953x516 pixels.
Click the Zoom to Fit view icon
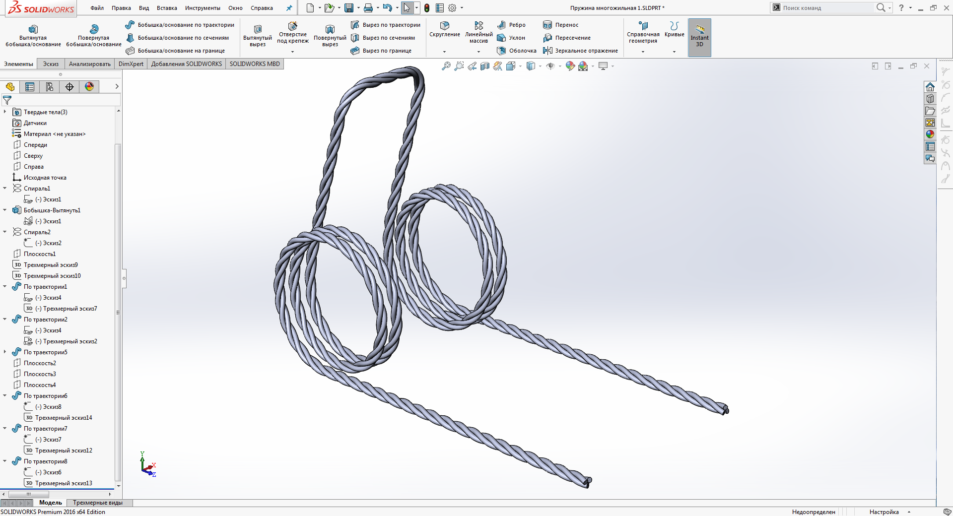coord(446,66)
